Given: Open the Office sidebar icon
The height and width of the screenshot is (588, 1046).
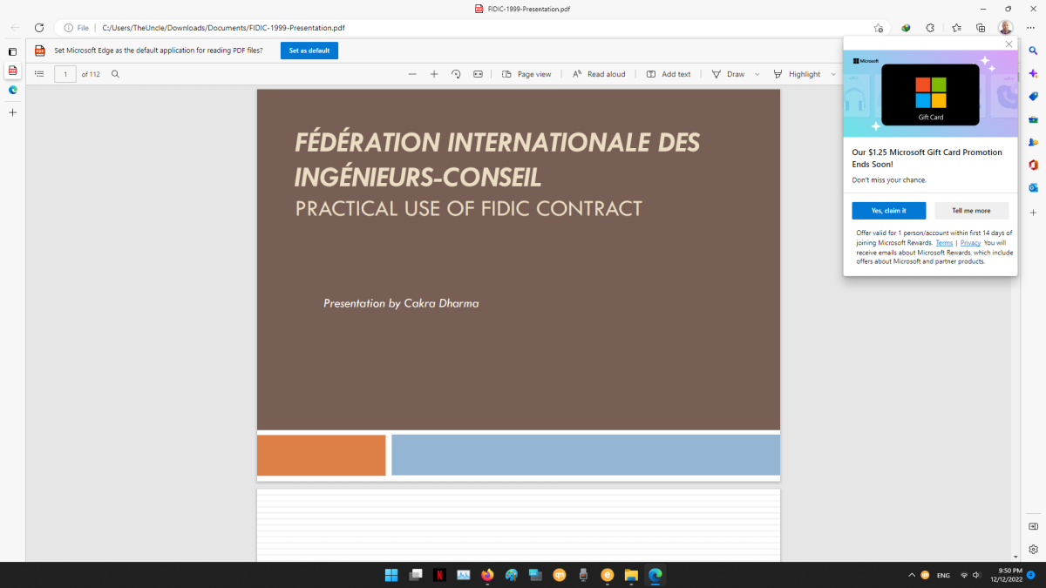Looking at the screenshot, I should (1033, 165).
